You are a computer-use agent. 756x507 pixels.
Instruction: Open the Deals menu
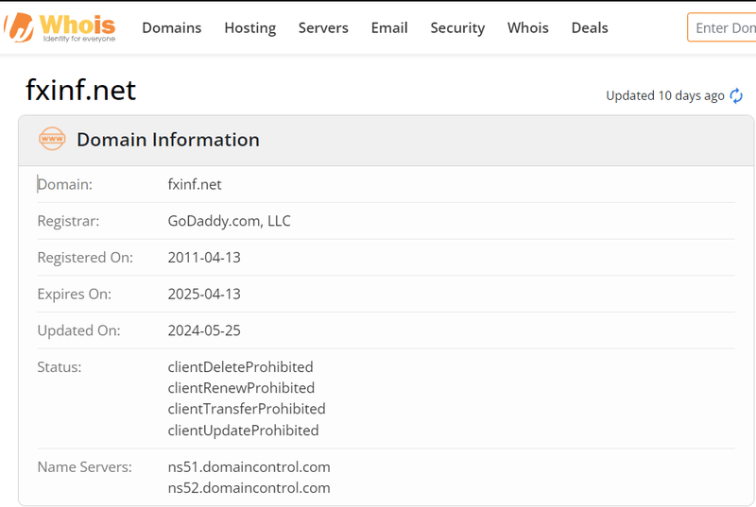(590, 28)
